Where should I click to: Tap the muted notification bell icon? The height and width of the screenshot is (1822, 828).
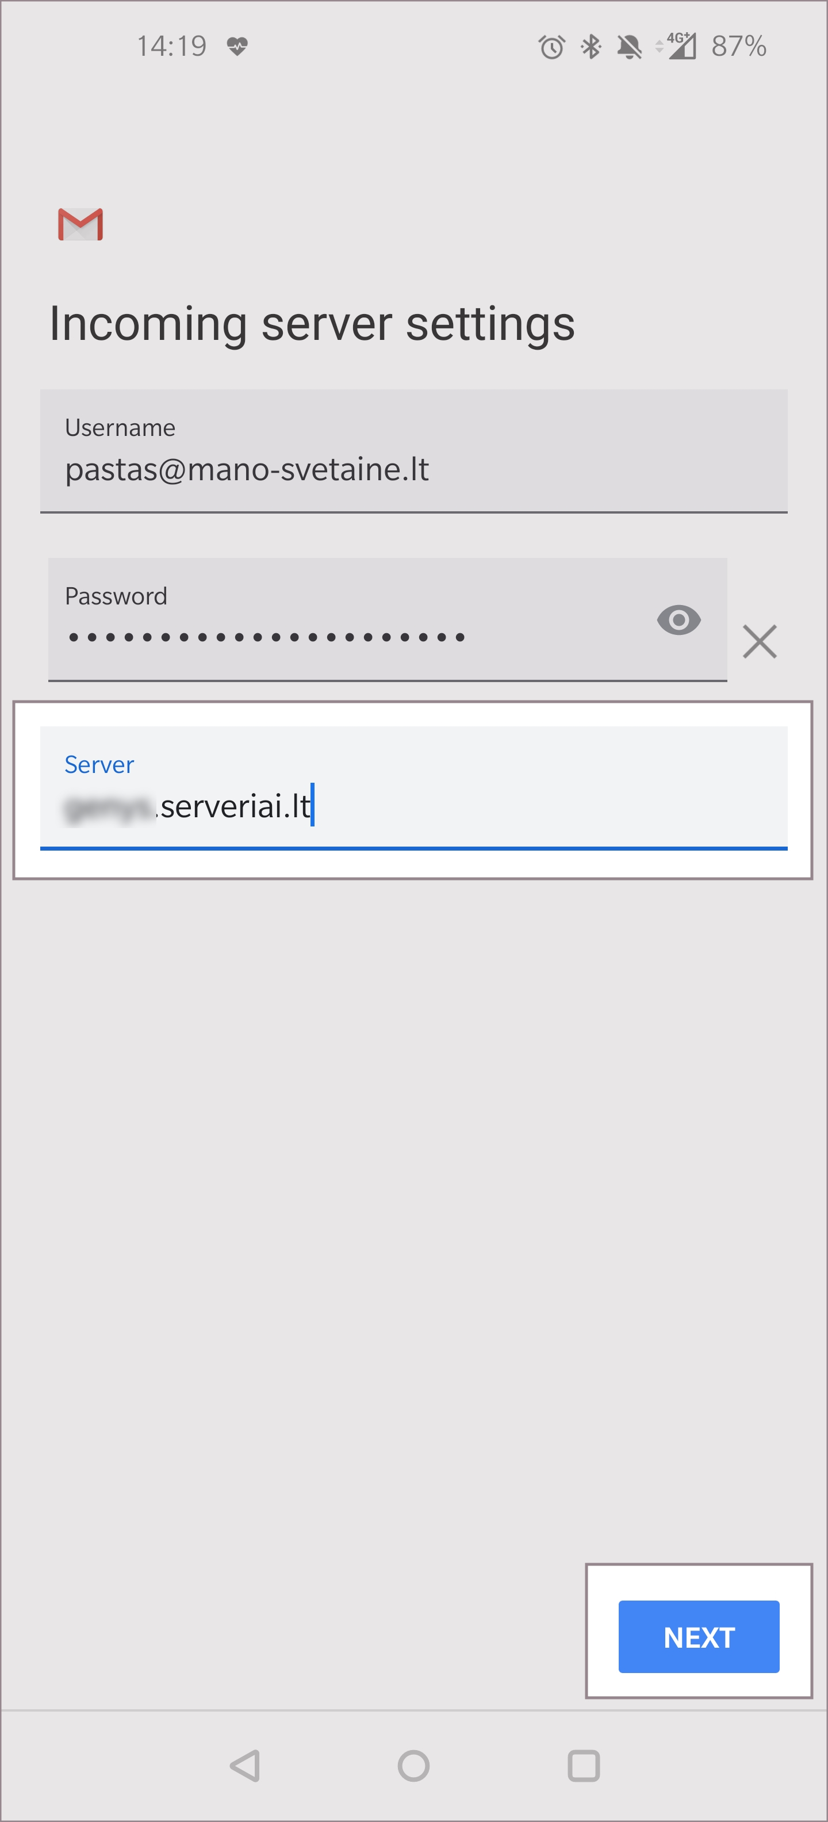pyautogui.click(x=628, y=47)
